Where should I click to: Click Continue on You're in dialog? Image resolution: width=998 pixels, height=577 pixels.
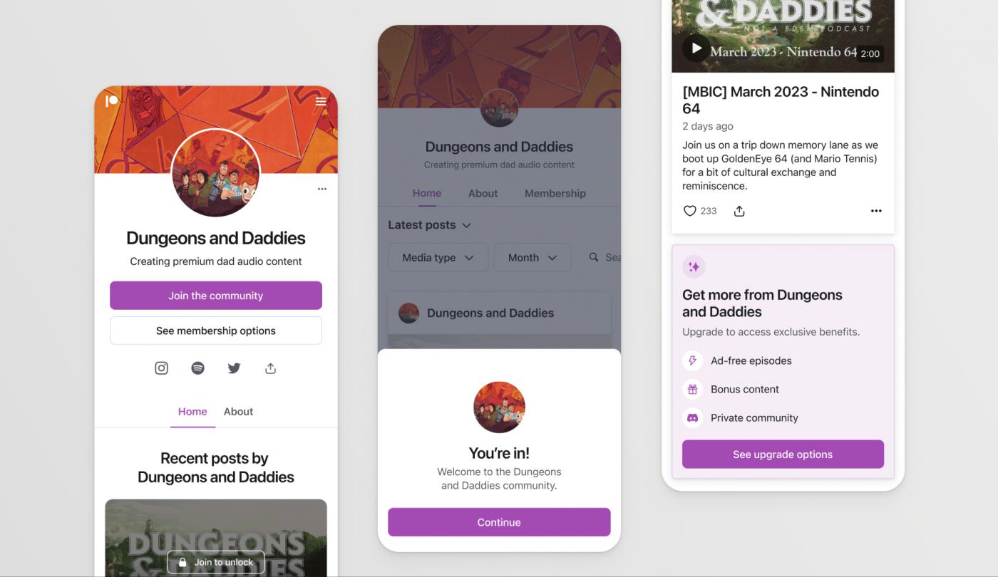click(x=499, y=522)
